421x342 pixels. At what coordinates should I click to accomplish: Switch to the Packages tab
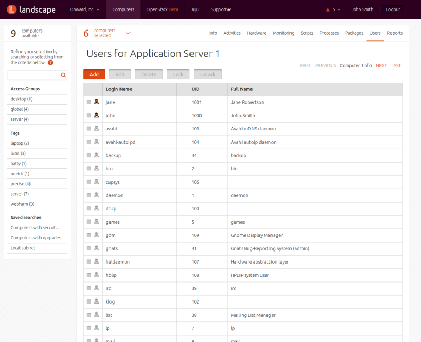pos(354,33)
